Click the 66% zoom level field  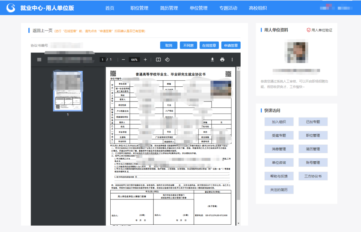coord(134,60)
